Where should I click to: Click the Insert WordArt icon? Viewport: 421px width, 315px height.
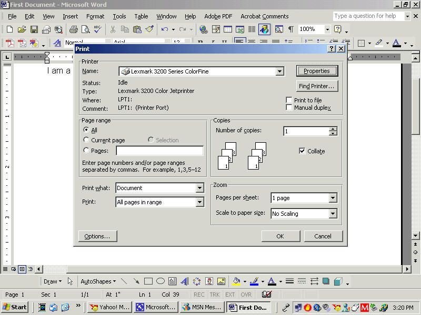[185, 281]
